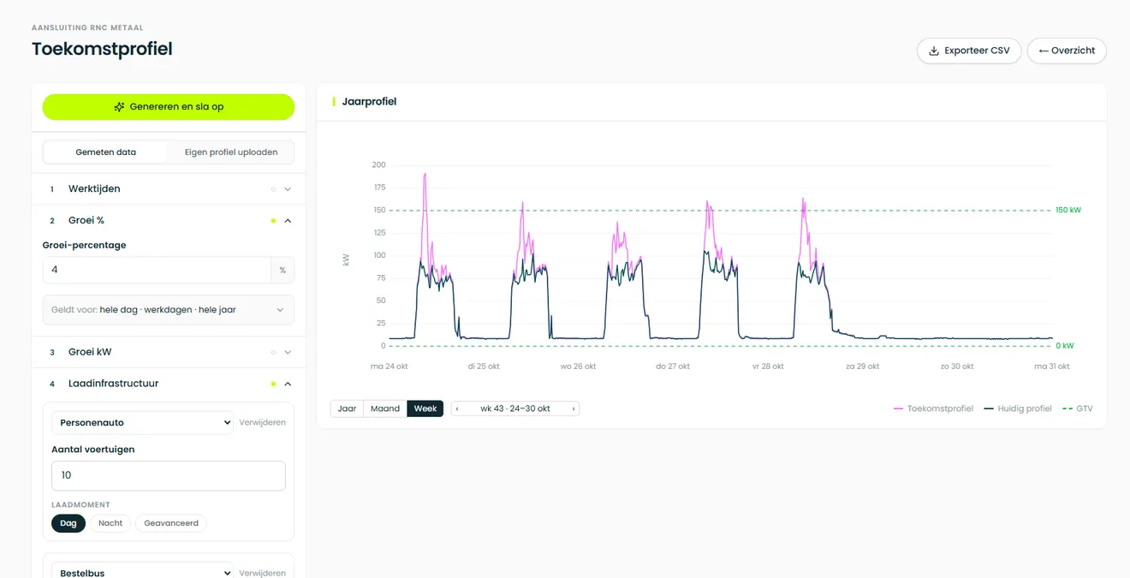1130x578 pixels.
Task: Click the week label wk 43 · 24–30 okt
Action: click(x=515, y=409)
